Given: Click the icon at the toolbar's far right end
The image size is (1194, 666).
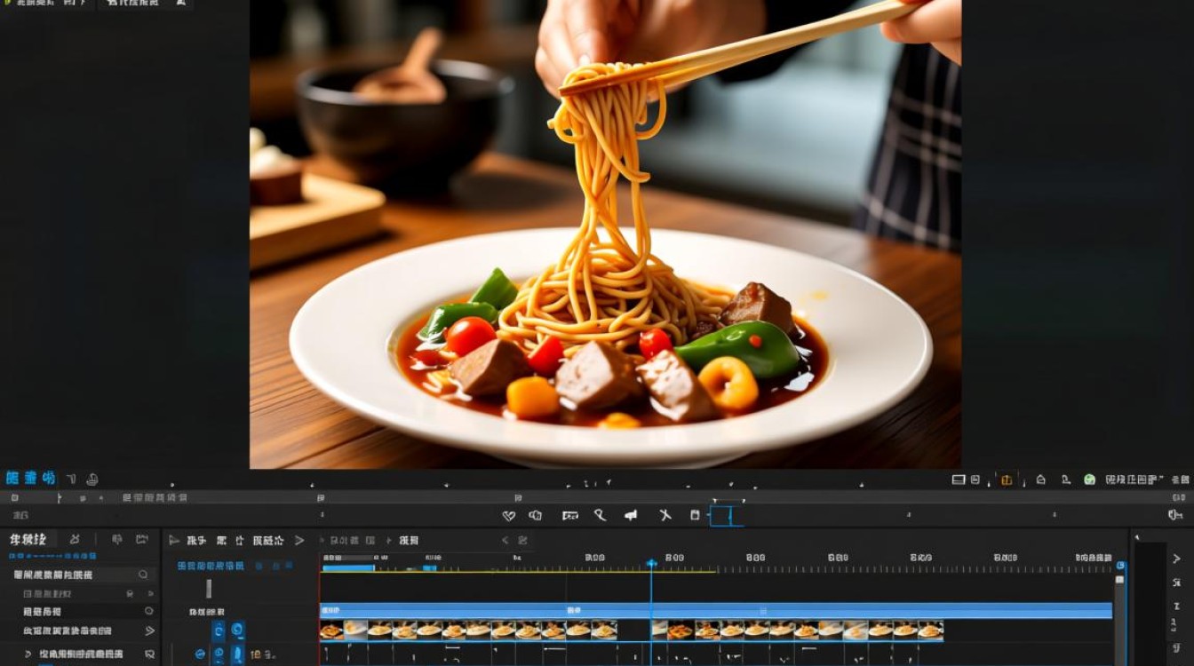Looking at the screenshot, I should [1175, 515].
